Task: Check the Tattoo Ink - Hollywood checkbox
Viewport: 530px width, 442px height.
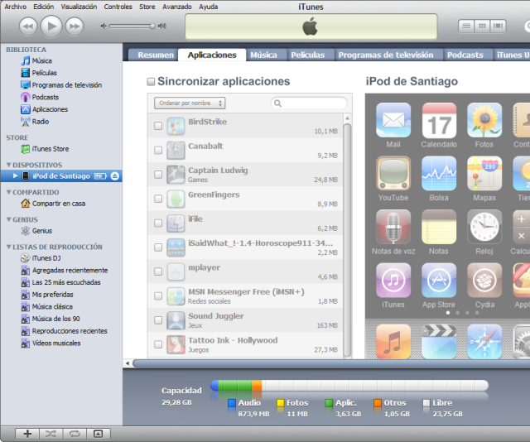Action: [x=158, y=344]
